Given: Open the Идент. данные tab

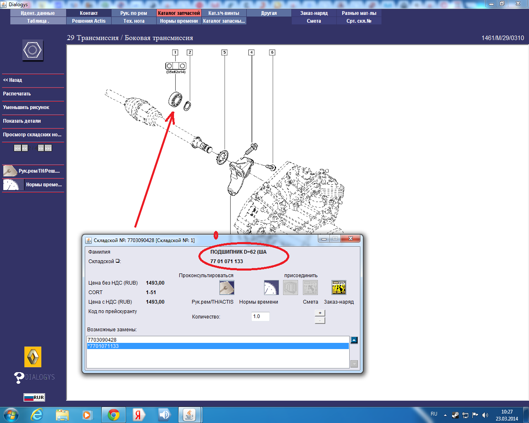Looking at the screenshot, I should point(38,13).
